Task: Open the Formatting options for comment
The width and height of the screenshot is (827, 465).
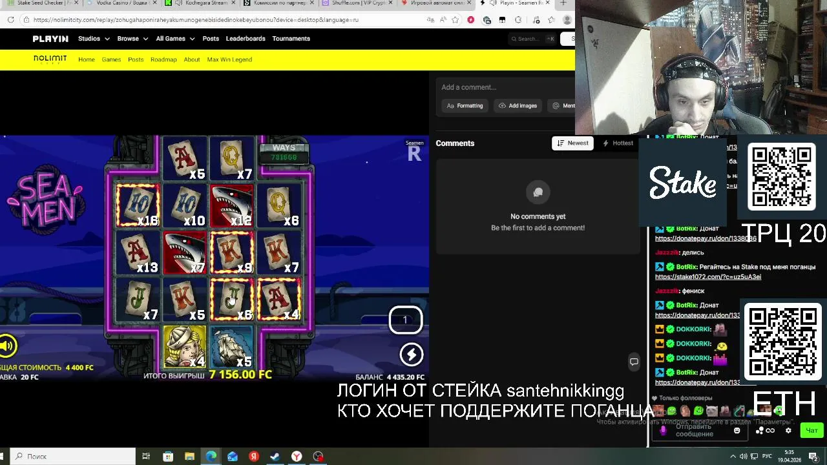Action: pyautogui.click(x=465, y=106)
